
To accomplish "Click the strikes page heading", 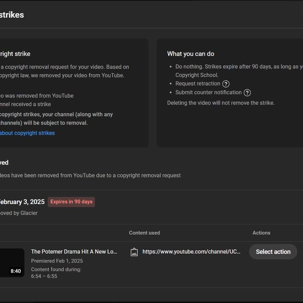I will 12,15.
